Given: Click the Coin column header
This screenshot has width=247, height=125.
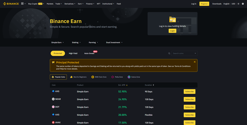Looking at the screenshot, I should point(54,85).
